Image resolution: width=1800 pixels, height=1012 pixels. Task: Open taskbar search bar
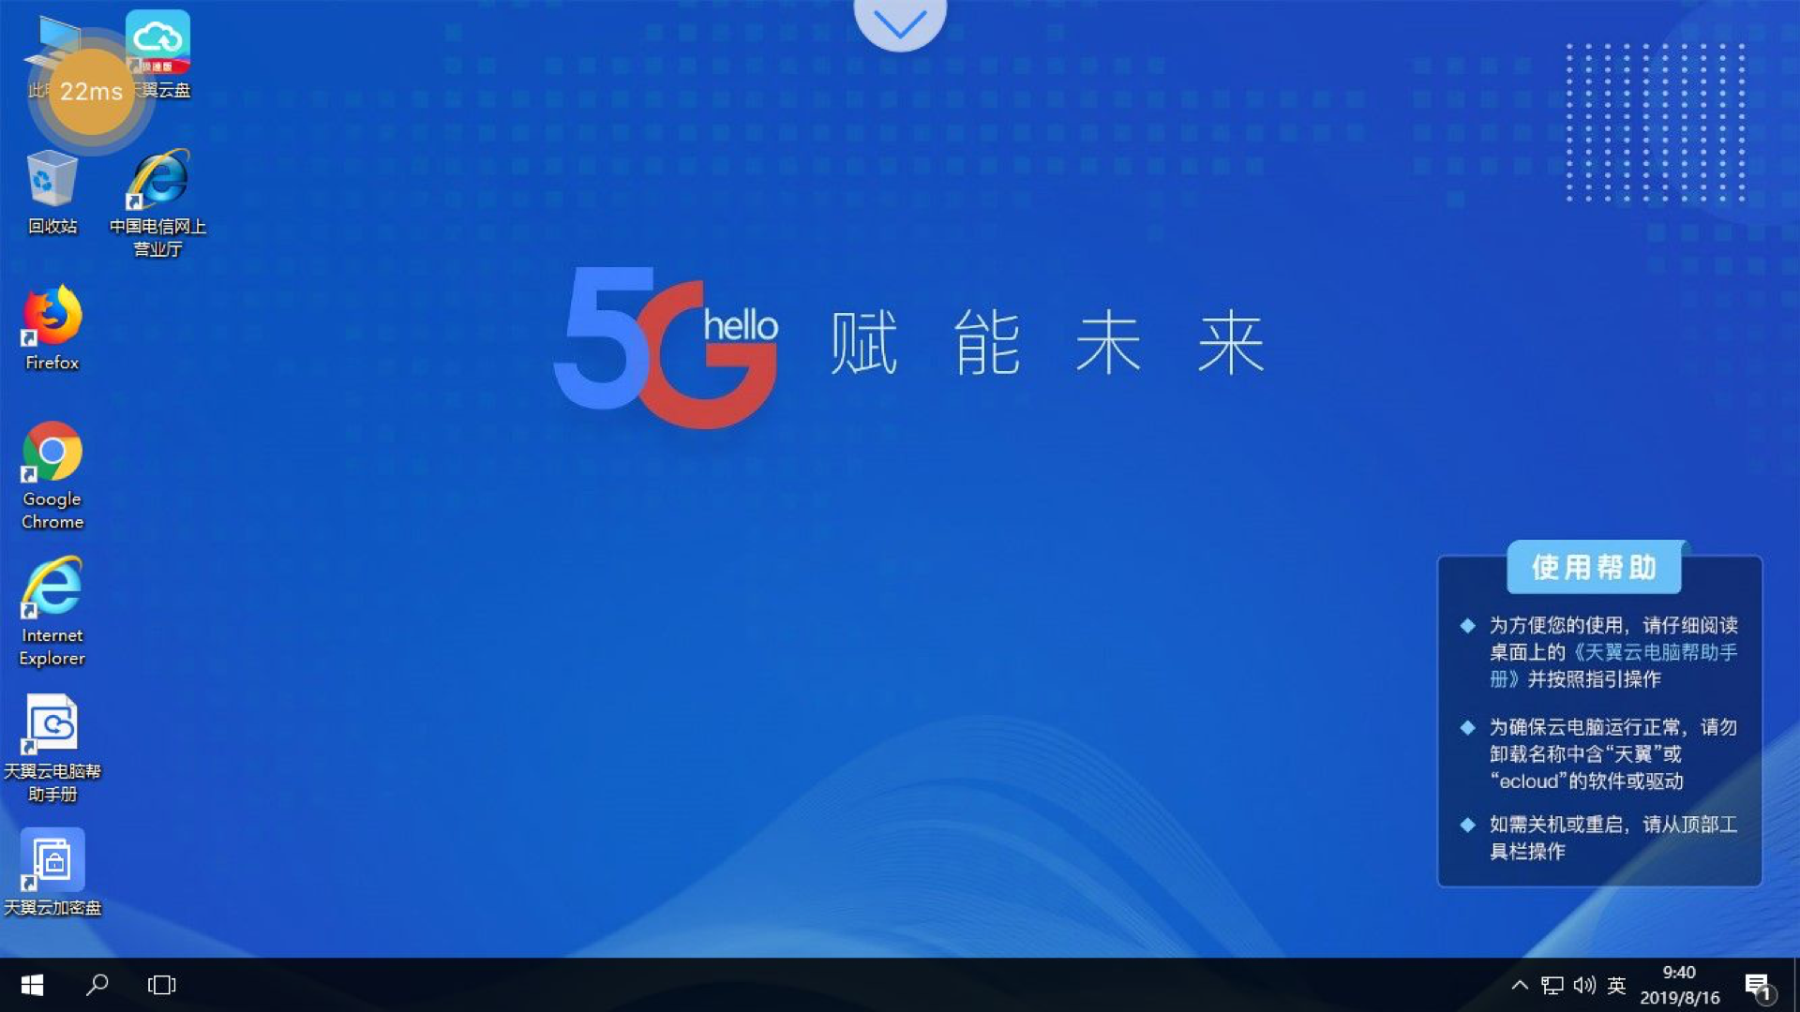tap(97, 985)
